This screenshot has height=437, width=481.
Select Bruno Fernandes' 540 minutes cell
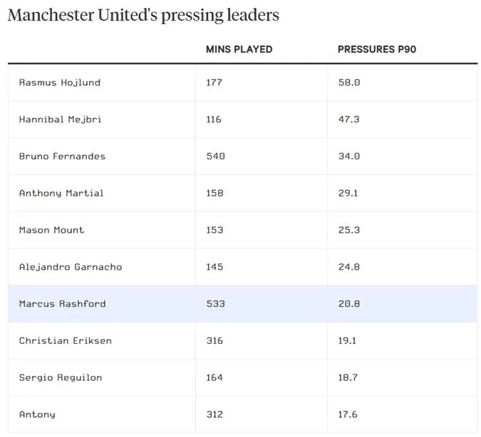214,157
